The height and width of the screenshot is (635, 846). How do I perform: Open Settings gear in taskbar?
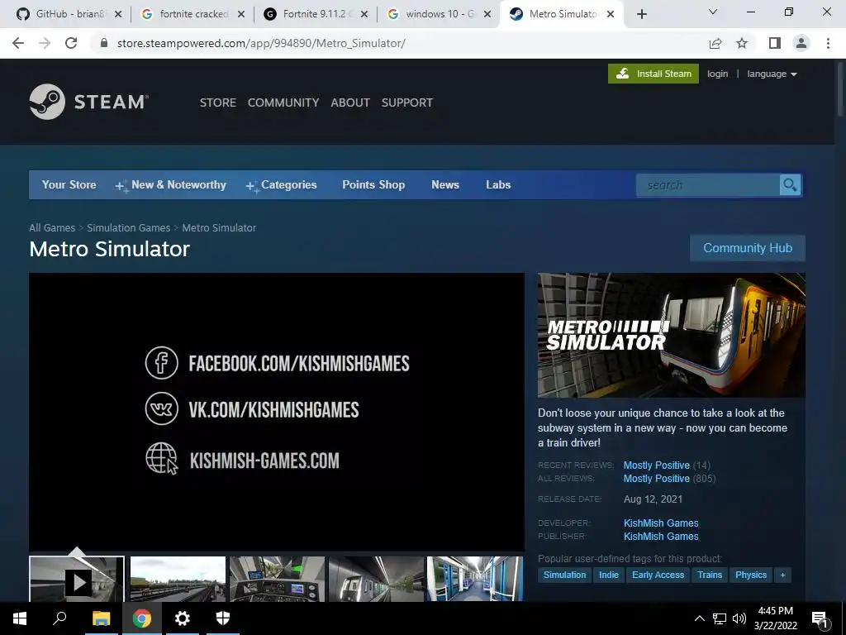point(182,618)
